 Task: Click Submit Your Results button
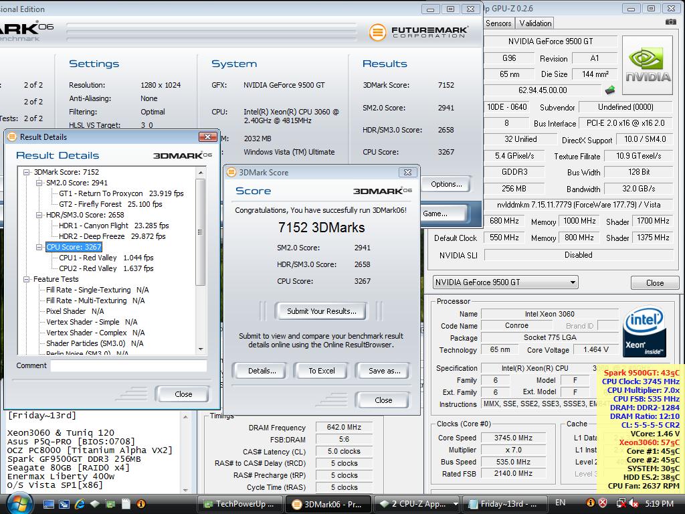coord(322,311)
